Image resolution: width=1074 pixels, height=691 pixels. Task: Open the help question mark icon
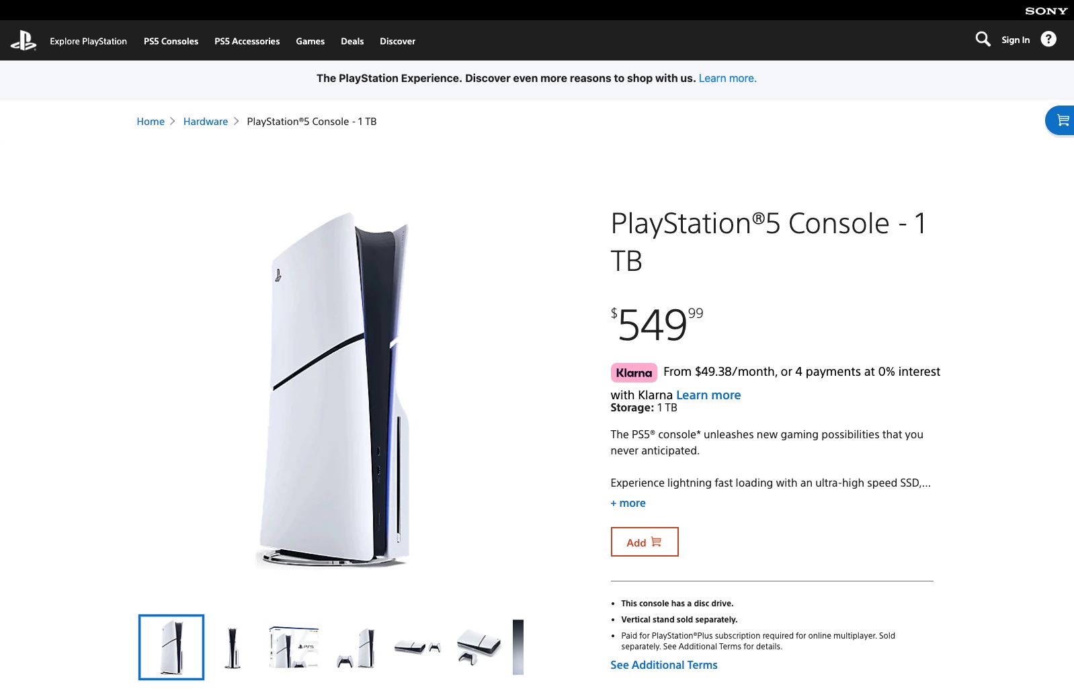(x=1048, y=40)
